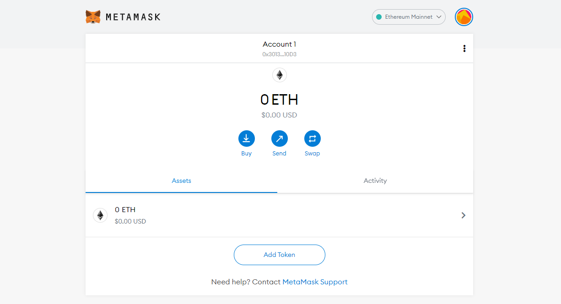Screen dimensions: 561x304
Task: Click the Swap arrows icon
Action: (312, 139)
